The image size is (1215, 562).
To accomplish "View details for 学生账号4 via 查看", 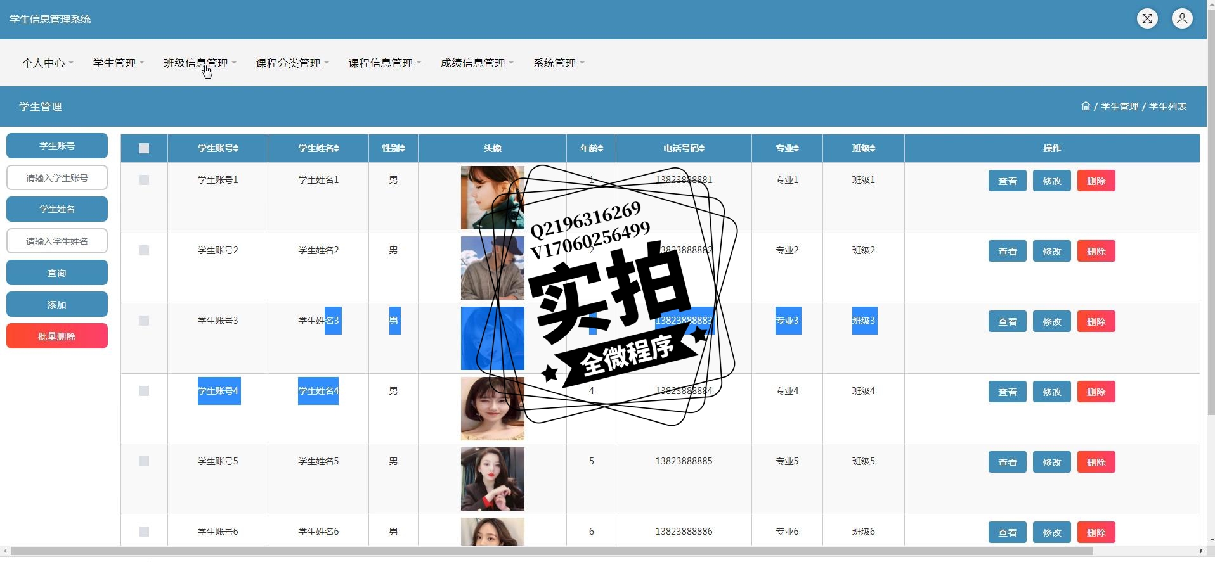I will pos(1008,392).
